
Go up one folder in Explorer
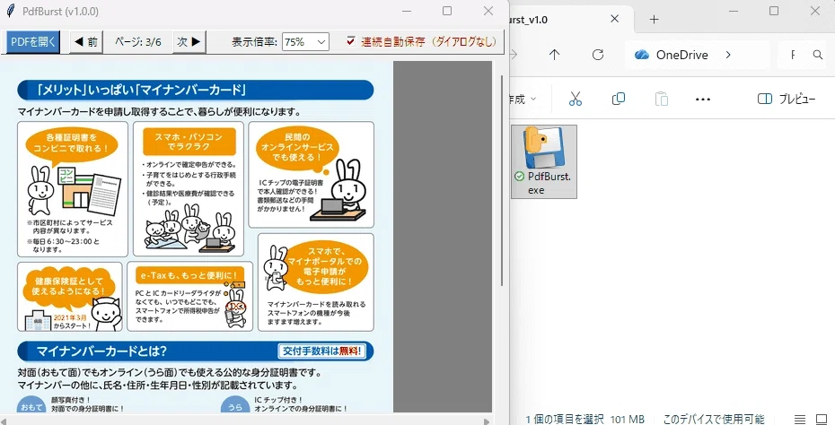click(x=554, y=55)
